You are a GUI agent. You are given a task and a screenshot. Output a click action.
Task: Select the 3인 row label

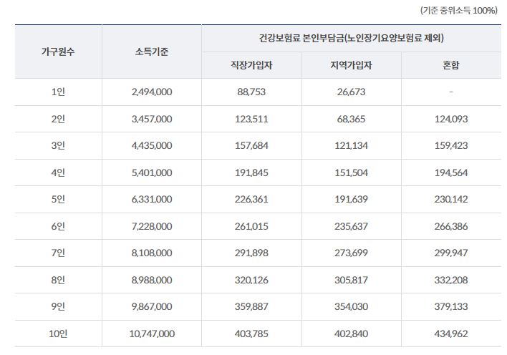pos(58,145)
